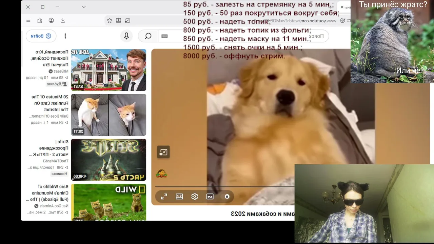Viewport: 434px width, 244px height.
Task: Expand the tab search chevron in title bar
Action: tap(84, 7)
